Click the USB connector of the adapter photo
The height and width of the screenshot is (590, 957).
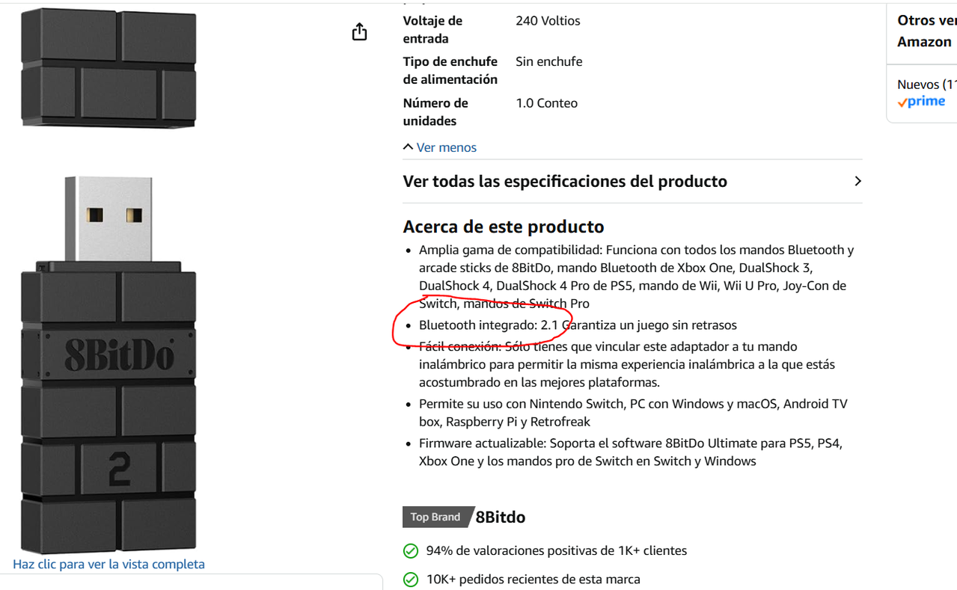click(x=109, y=218)
